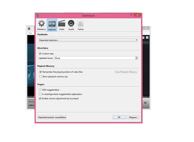Image resolution: width=194 pixels, height=142 pixels.
Task: Switch to the Videó settings tab
Action: tap(62, 25)
